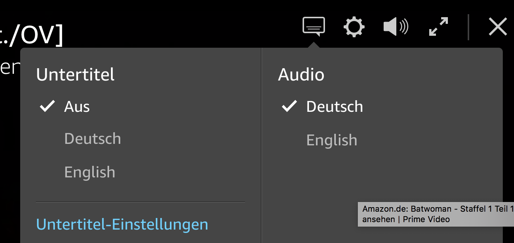Screen dimensions: 514x243
Task: Choose Deutsch audio track
Action: 334,107
